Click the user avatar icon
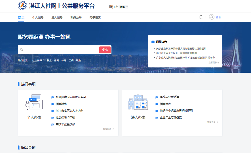The width and height of the screenshot is (251, 153). coord(212,17)
